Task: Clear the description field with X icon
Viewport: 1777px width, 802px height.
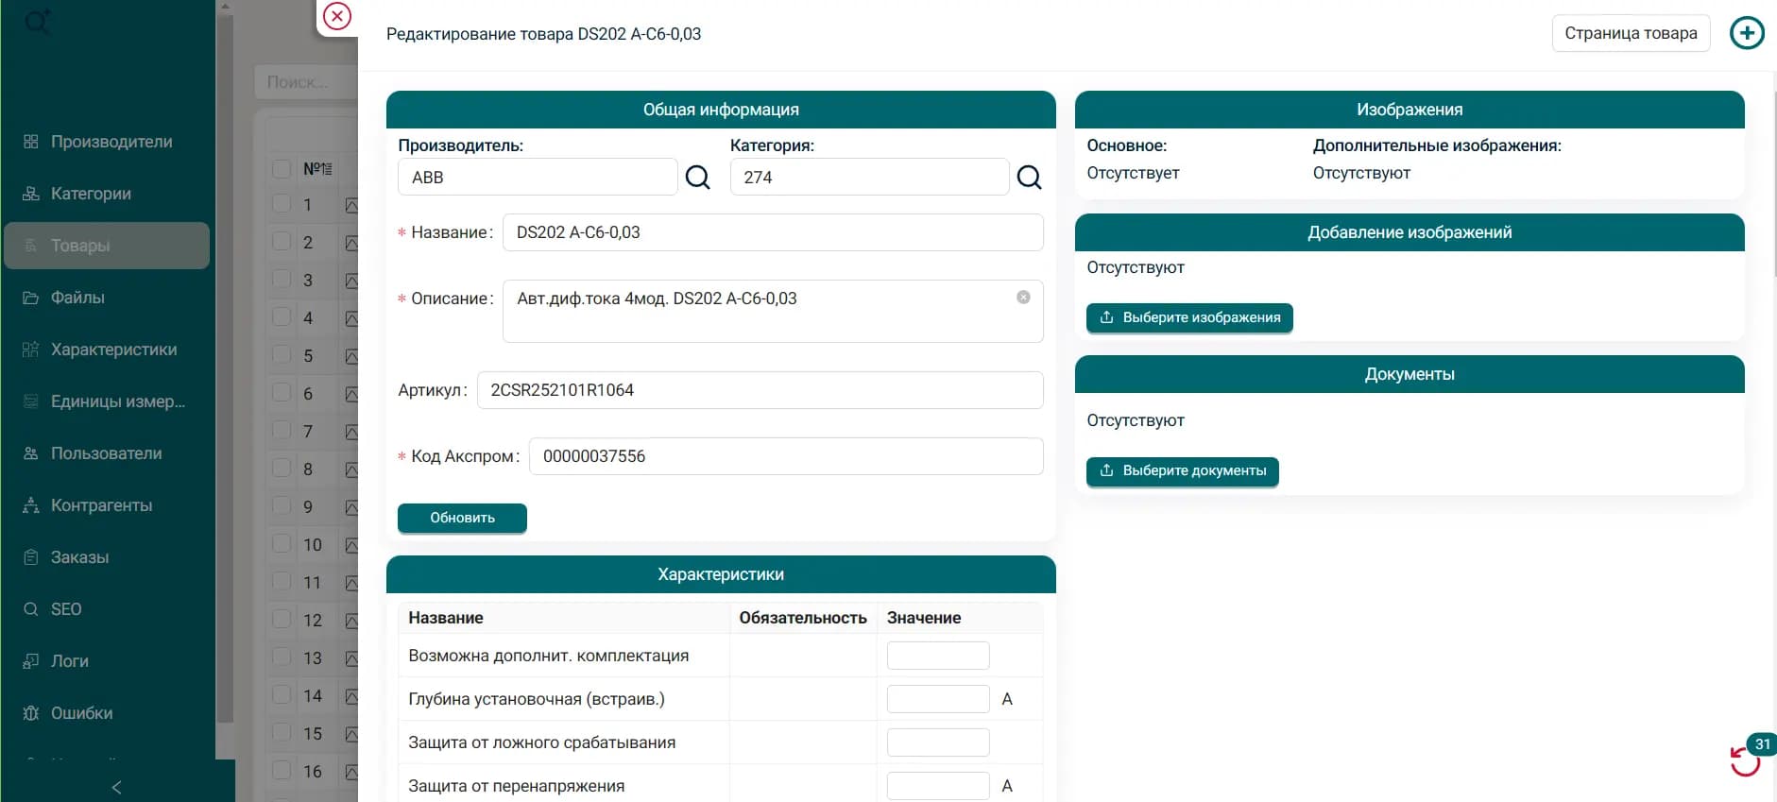Action: [x=1023, y=298]
